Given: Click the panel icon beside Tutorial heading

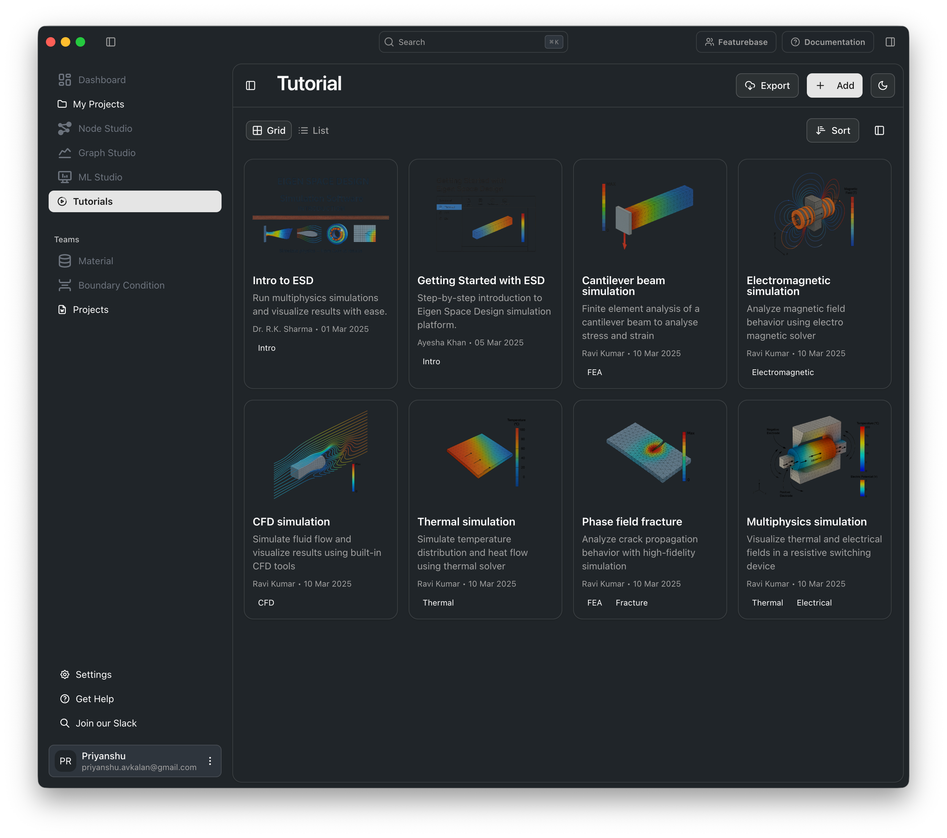Looking at the screenshot, I should tap(251, 86).
